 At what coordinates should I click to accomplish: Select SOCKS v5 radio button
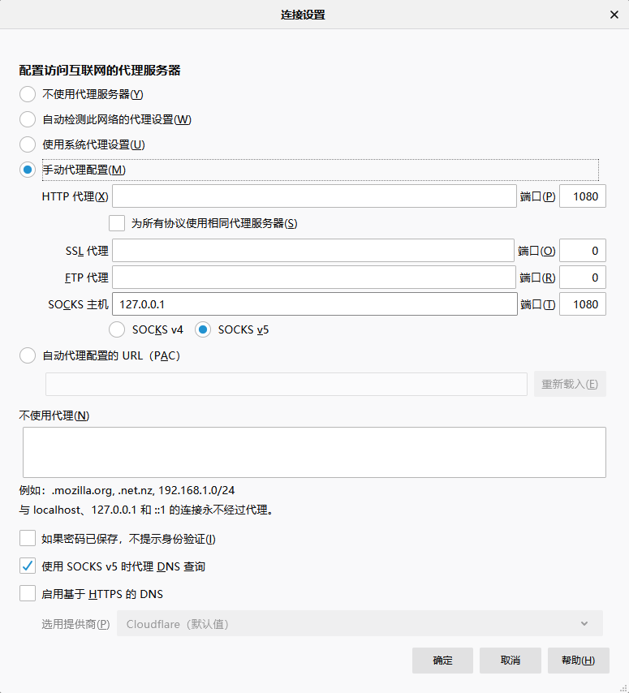click(x=203, y=329)
